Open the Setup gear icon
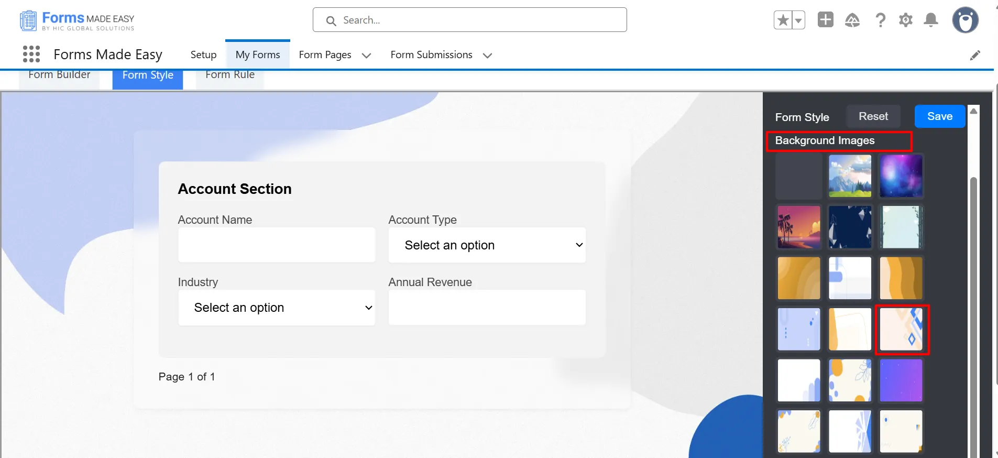The width and height of the screenshot is (998, 458). point(905,20)
